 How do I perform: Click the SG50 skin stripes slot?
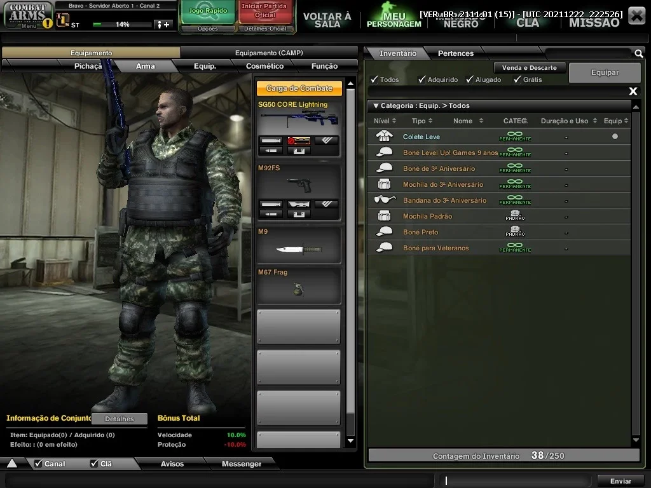pyautogui.click(x=326, y=140)
